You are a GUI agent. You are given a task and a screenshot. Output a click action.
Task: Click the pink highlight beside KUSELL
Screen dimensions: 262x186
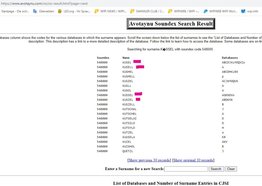click(x=140, y=67)
